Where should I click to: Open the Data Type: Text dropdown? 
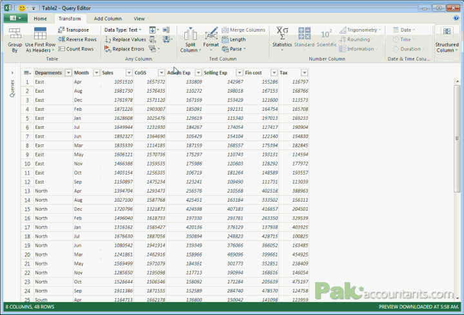[x=123, y=30]
